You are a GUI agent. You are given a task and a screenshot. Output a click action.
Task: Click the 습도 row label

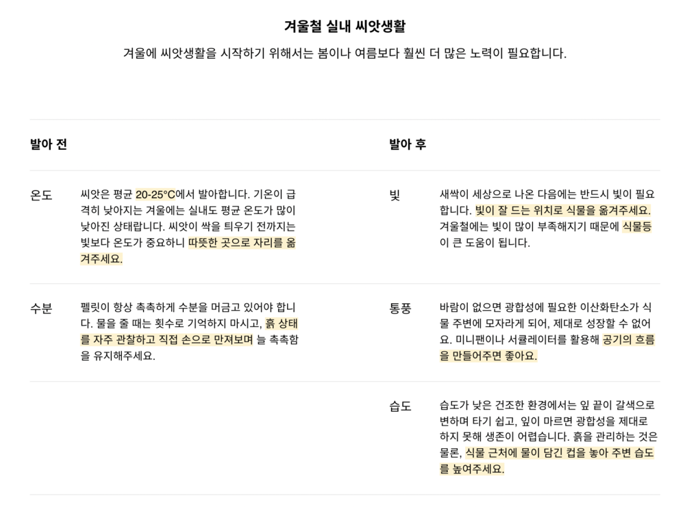coord(401,406)
